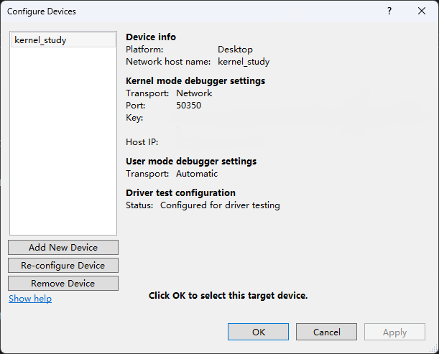Close the Configure Devices dialog window

(x=422, y=11)
